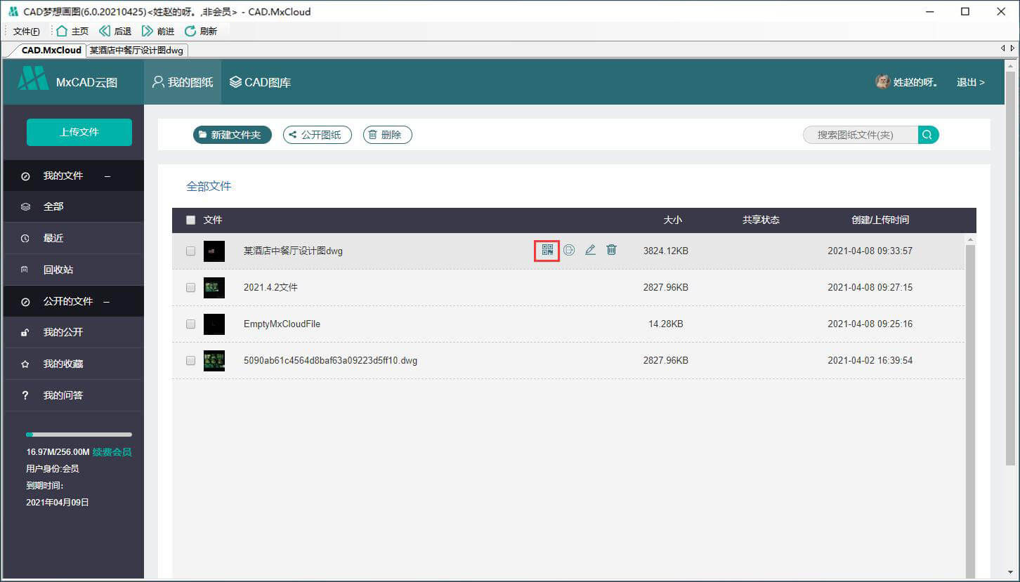Go to 主页 home in the toolbar
The width and height of the screenshot is (1020, 582).
pyautogui.click(x=72, y=31)
